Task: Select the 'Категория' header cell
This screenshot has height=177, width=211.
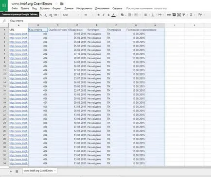Action: point(96,30)
